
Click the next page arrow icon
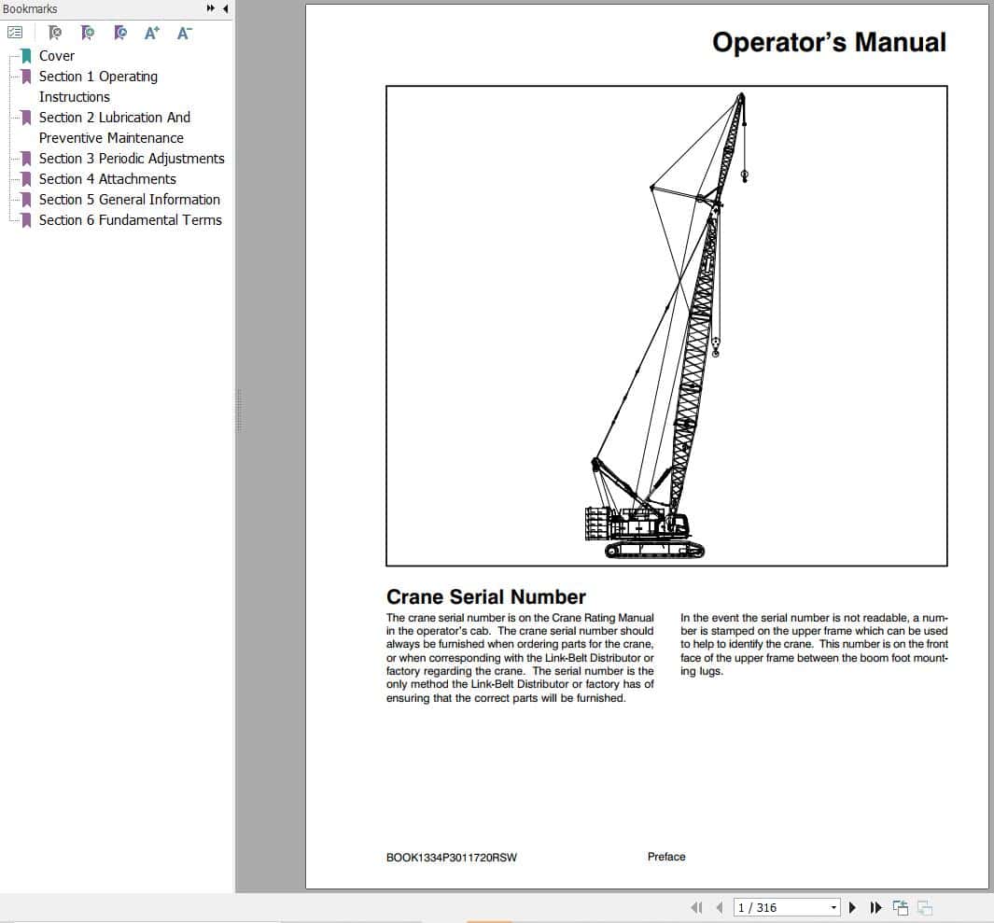tap(852, 906)
